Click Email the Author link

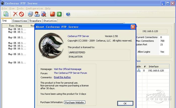tap(62, 77)
